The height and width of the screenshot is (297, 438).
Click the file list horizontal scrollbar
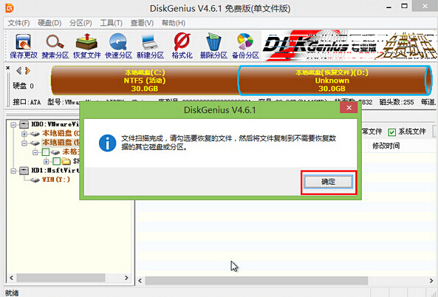(286, 281)
